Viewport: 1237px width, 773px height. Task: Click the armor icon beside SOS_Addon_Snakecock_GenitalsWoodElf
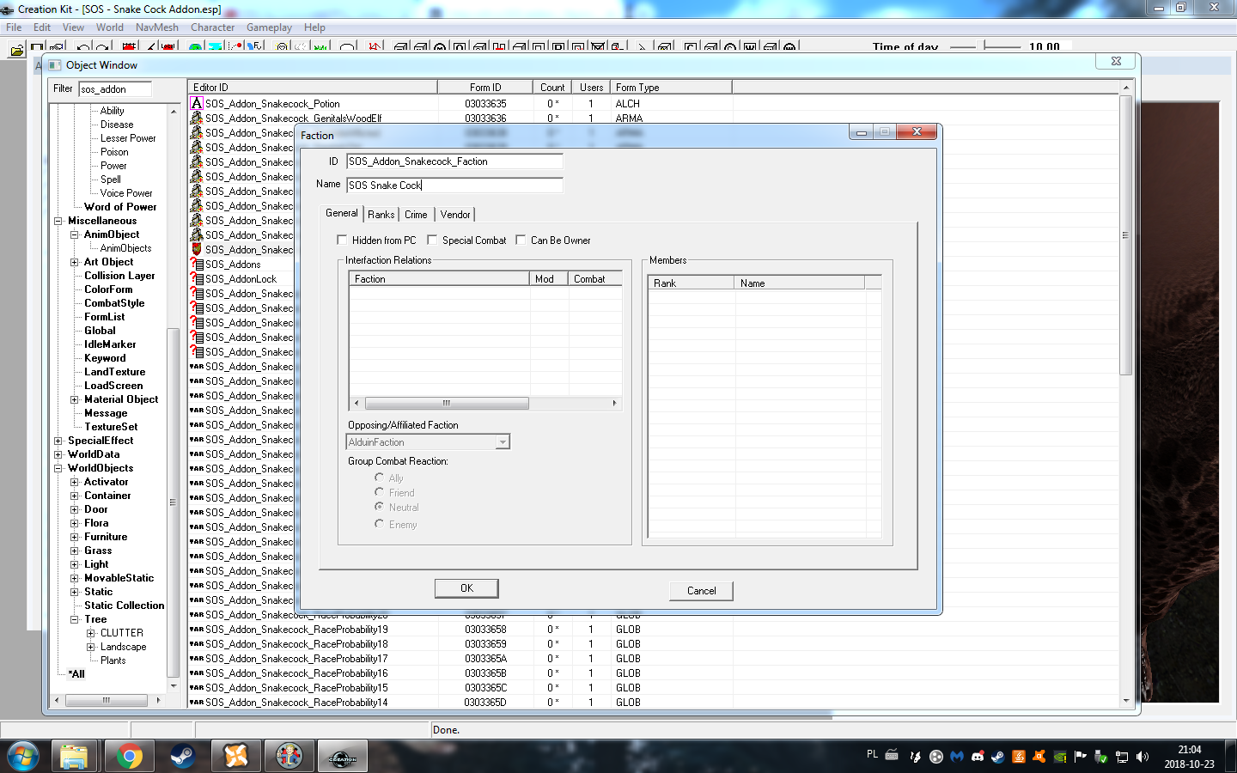(x=197, y=118)
